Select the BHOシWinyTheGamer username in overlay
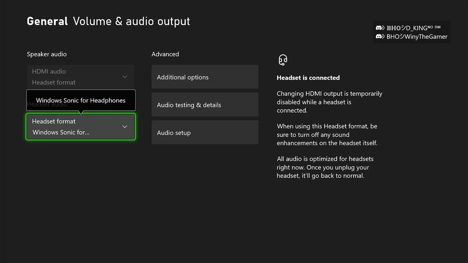 417,37
